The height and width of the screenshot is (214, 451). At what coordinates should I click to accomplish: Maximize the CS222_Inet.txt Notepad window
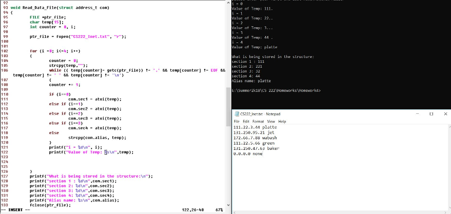[431, 114]
